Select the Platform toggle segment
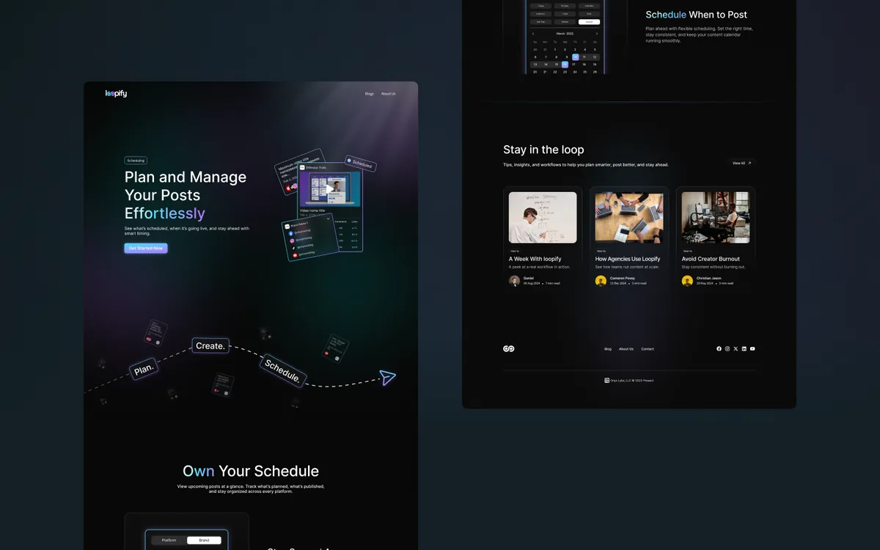 point(169,540)
